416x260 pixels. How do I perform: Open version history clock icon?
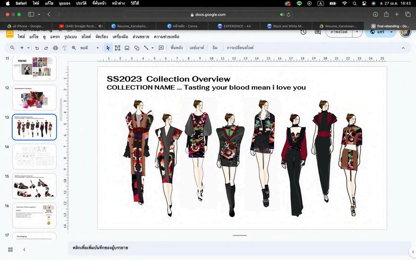[303, 32]
